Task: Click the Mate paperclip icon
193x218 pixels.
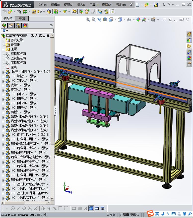Action: pyautogui.click(x=19, y=11)
